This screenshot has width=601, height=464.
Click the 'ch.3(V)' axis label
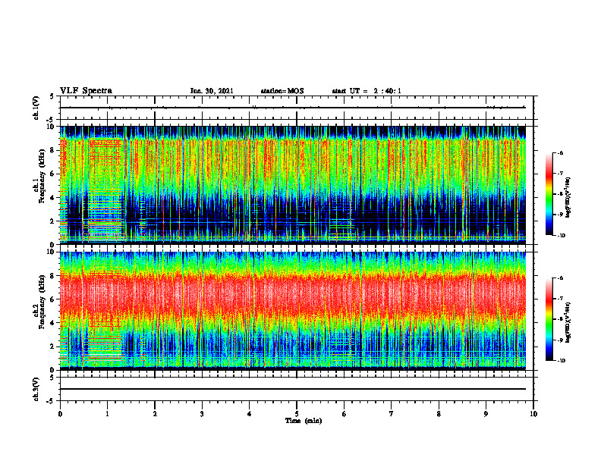coord(36,389)
